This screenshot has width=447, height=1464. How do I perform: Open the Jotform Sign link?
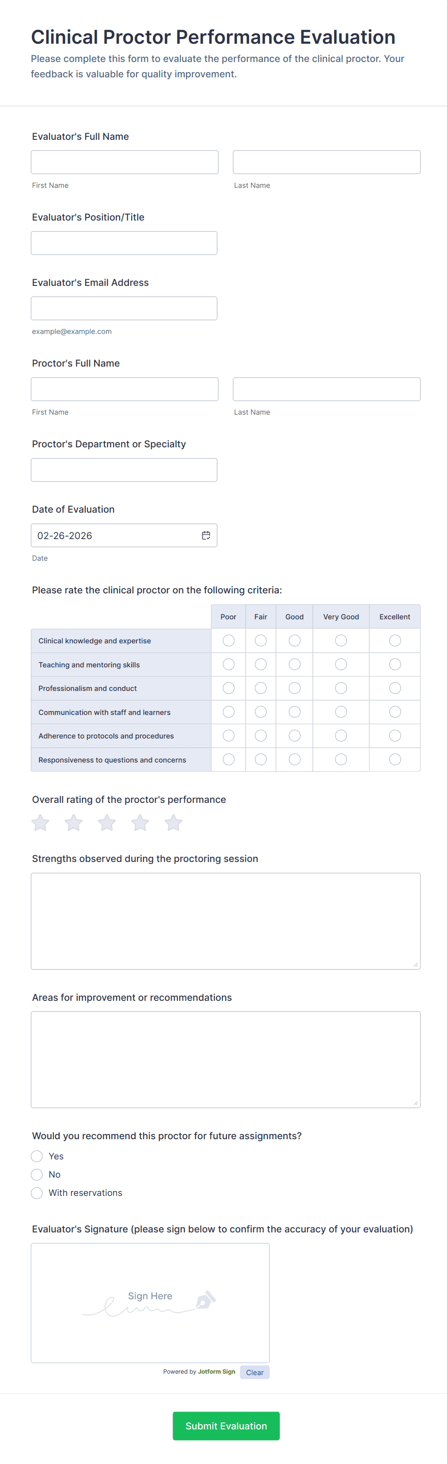pyautogui.click(x=216, y=1371)
